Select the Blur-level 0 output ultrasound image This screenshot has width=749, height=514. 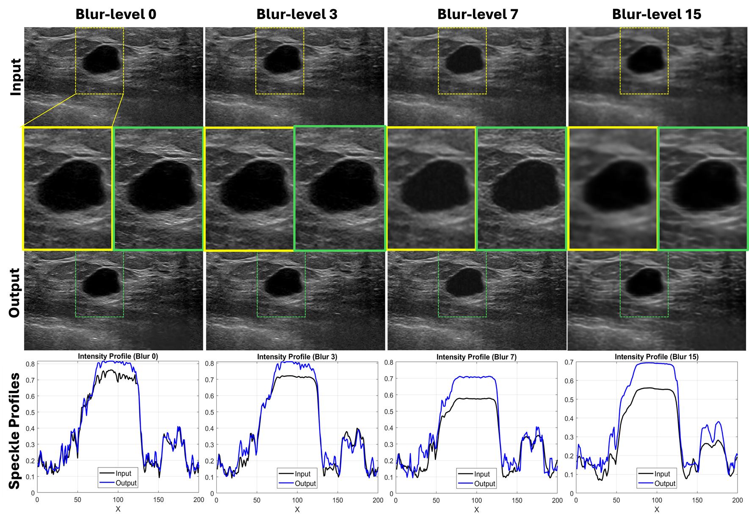point(113,300)
